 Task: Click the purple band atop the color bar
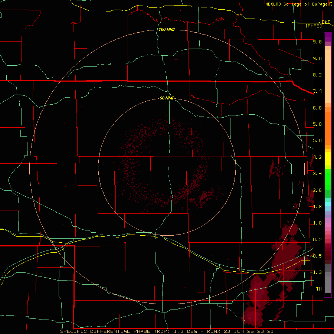tap(328, 37)
